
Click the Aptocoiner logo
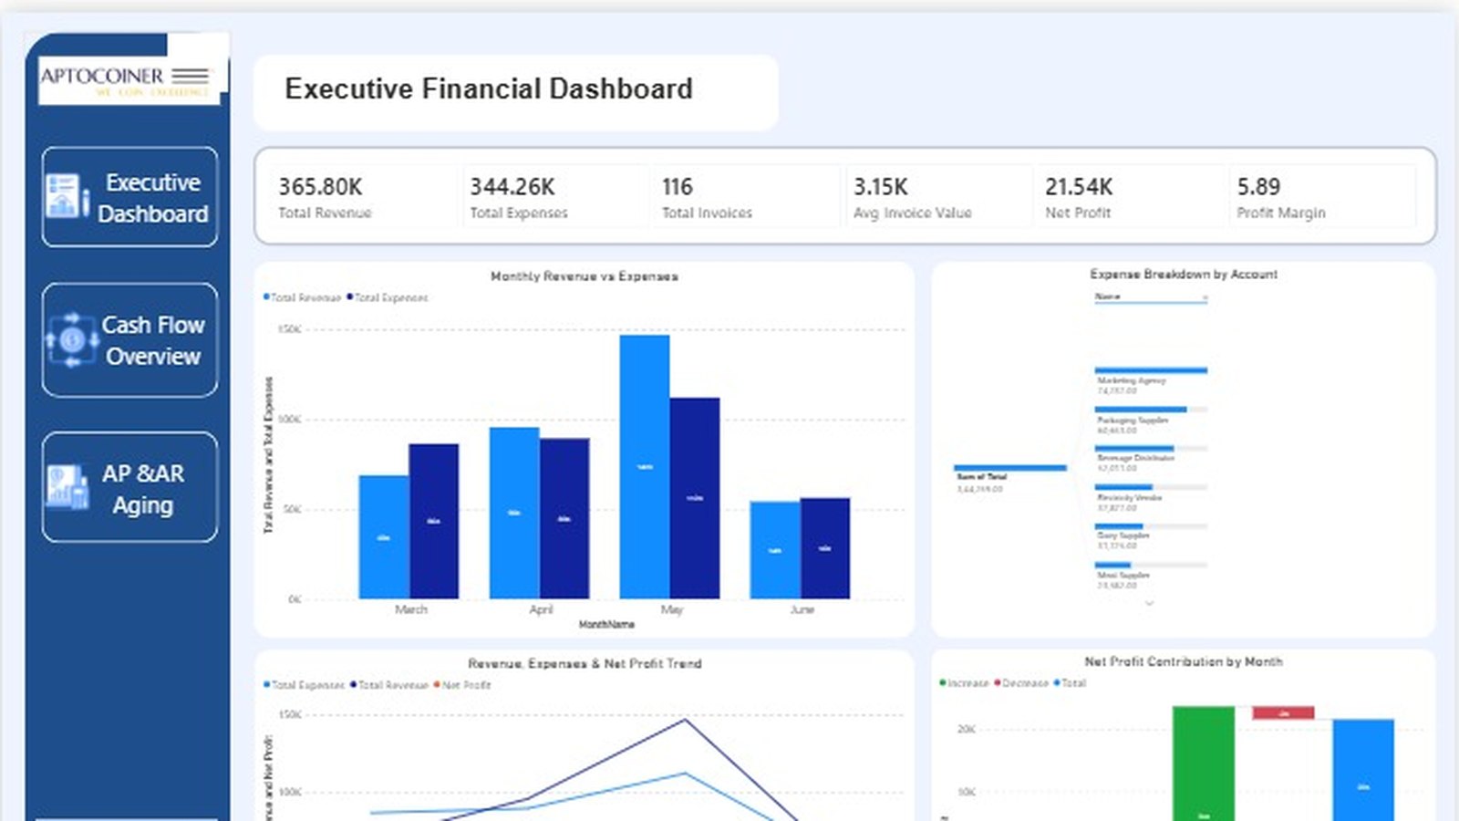pyautogui.click(x=129, y=82)
